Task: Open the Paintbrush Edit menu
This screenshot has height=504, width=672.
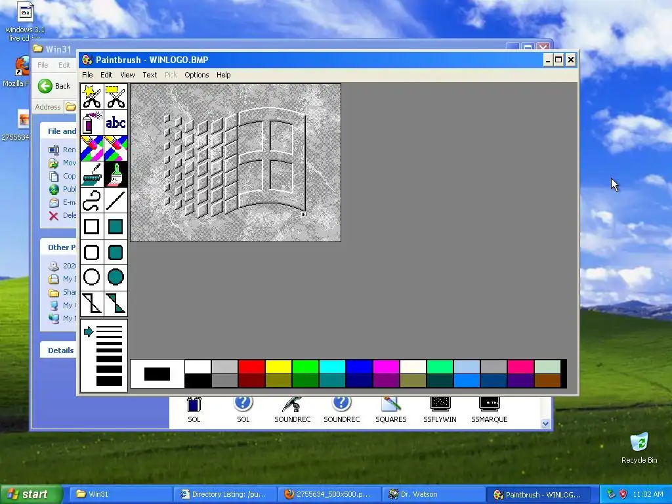Action: (x=106, y=75)
